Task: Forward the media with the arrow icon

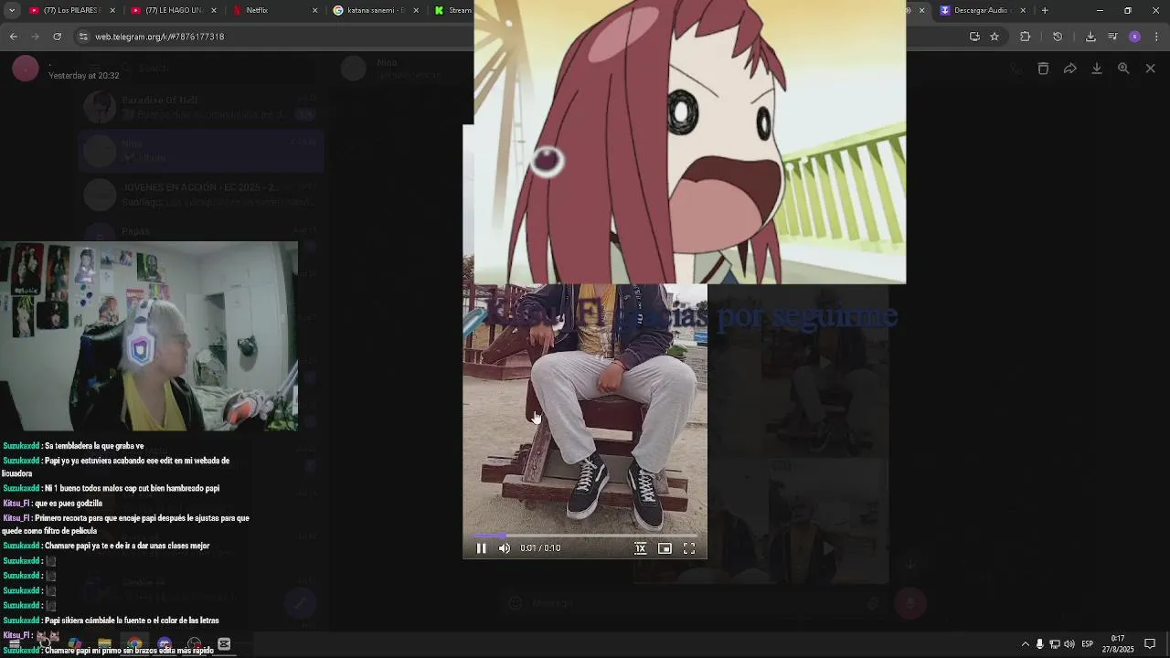Action: [x=1069, y=69]
